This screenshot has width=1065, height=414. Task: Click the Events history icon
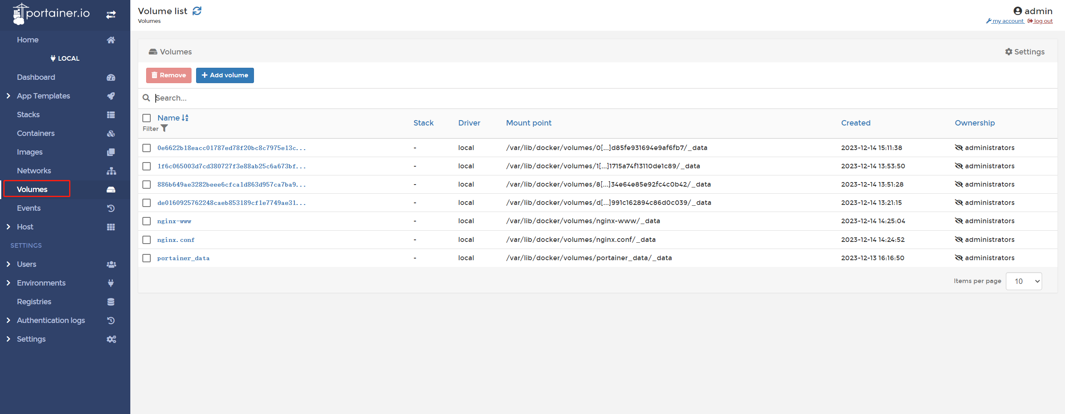tap(111, 208)
